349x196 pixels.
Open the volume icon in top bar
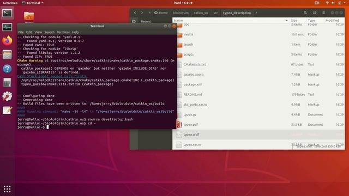pyautogui.click(x=333, y=3)
